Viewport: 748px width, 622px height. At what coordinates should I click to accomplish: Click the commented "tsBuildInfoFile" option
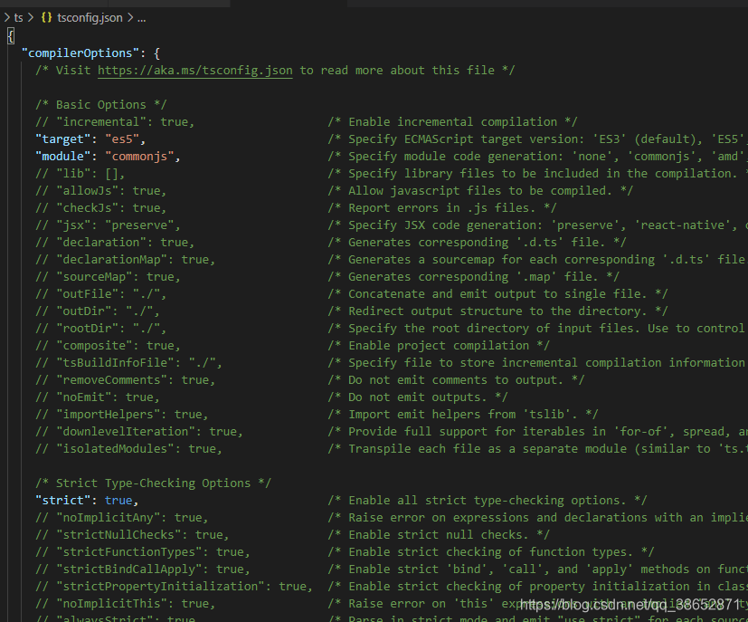(x=128, y=362)
